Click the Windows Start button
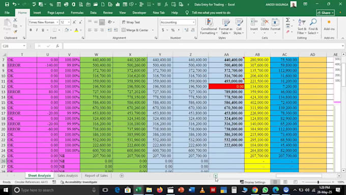This screenshot has height=195, width=346. (6, 190)
